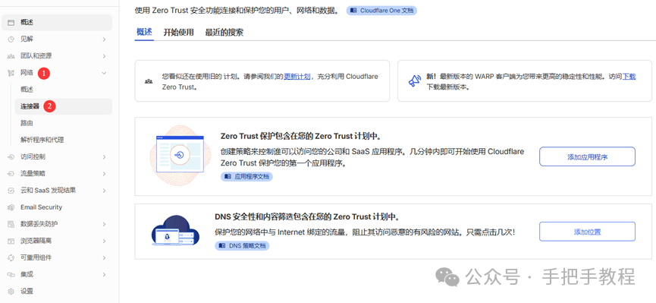Click the 网络 network icon in sidebar
656x303 pixels.
(11, 73)
